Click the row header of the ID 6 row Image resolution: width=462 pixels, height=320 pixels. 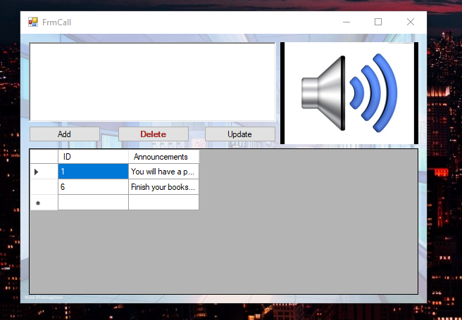[x=44, y=187]
